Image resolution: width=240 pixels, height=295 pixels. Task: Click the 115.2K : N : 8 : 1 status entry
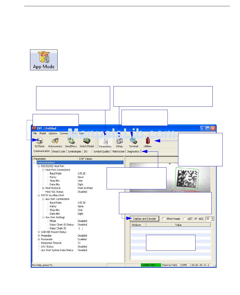pos(201,265)
